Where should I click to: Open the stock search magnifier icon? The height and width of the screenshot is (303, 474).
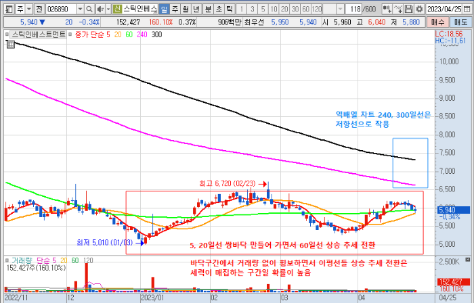click(89, 9)
